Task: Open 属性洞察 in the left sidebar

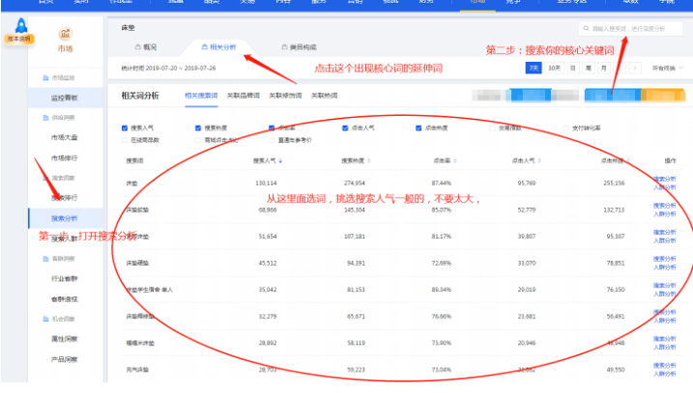Action: tap(65, 339)
